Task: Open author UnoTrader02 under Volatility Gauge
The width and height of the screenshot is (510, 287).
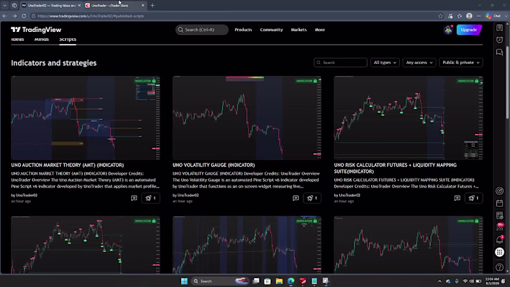Action: point(188,195)
